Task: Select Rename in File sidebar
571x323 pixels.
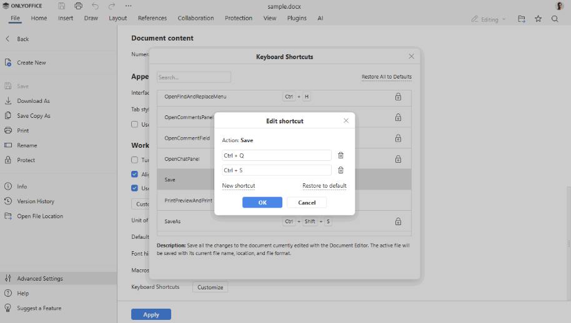Action: pyautogui.click(x=58, y=145)
